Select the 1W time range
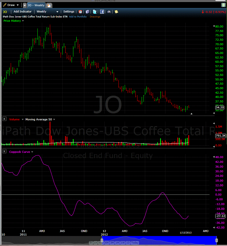Screen dimensions: 227x246 tap(123, 243)
